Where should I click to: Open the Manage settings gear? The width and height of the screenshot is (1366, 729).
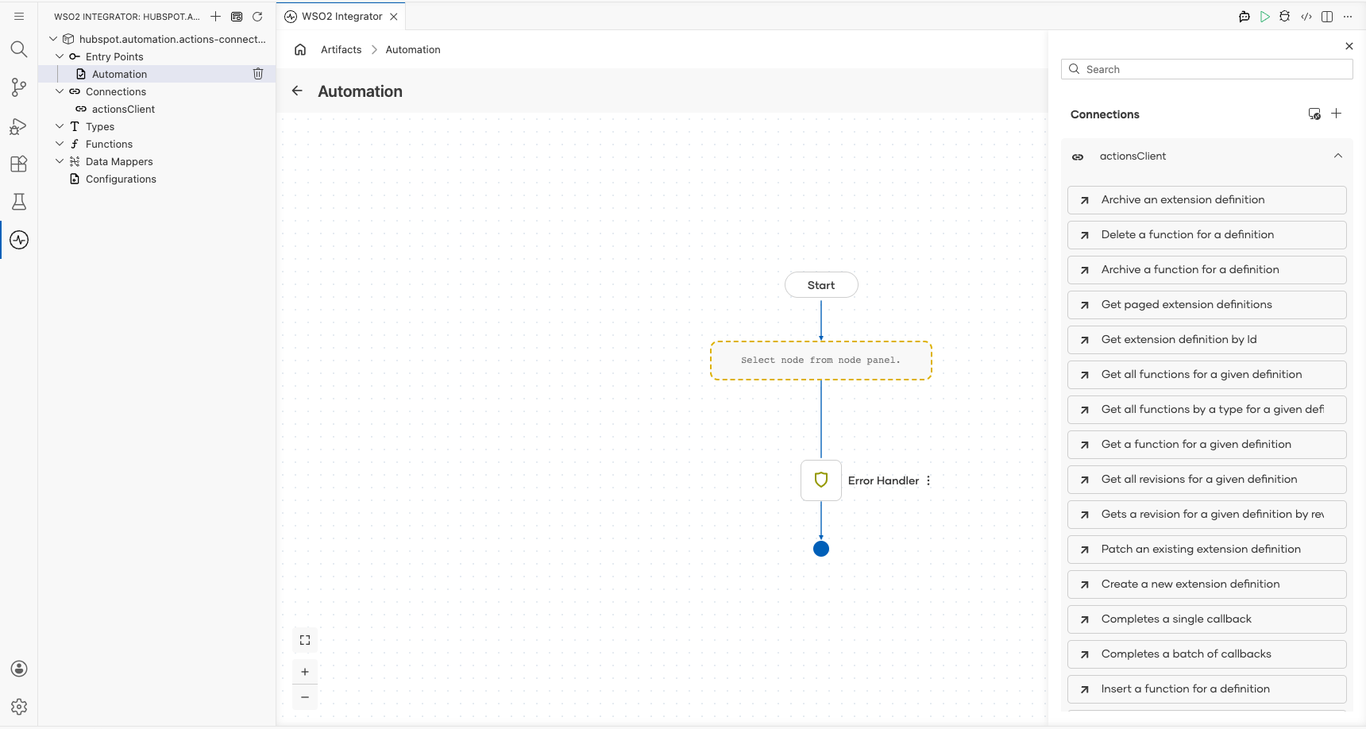[x=19, y=707]
